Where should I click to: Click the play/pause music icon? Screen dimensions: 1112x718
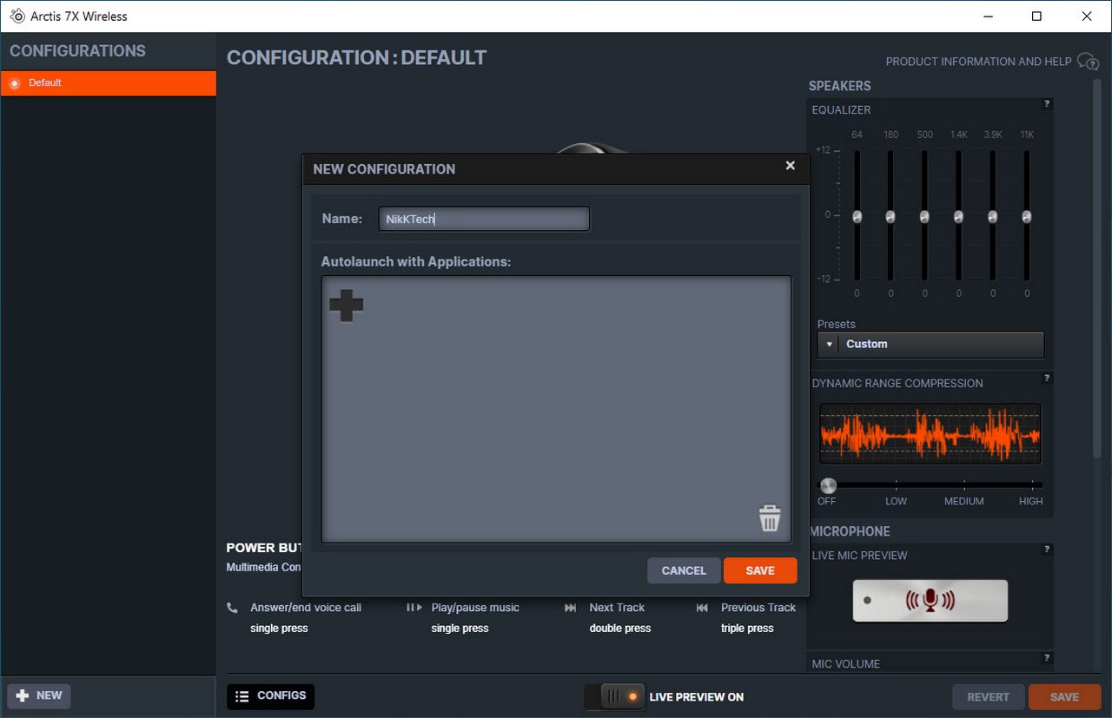pos(414,608)
